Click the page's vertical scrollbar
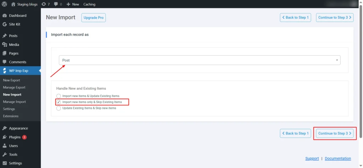 click(x=361, y=71)
